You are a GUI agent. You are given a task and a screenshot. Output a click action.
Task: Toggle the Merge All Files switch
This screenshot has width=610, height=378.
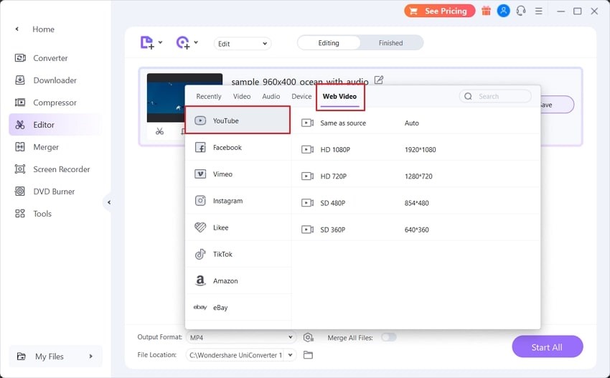[388, 337]
